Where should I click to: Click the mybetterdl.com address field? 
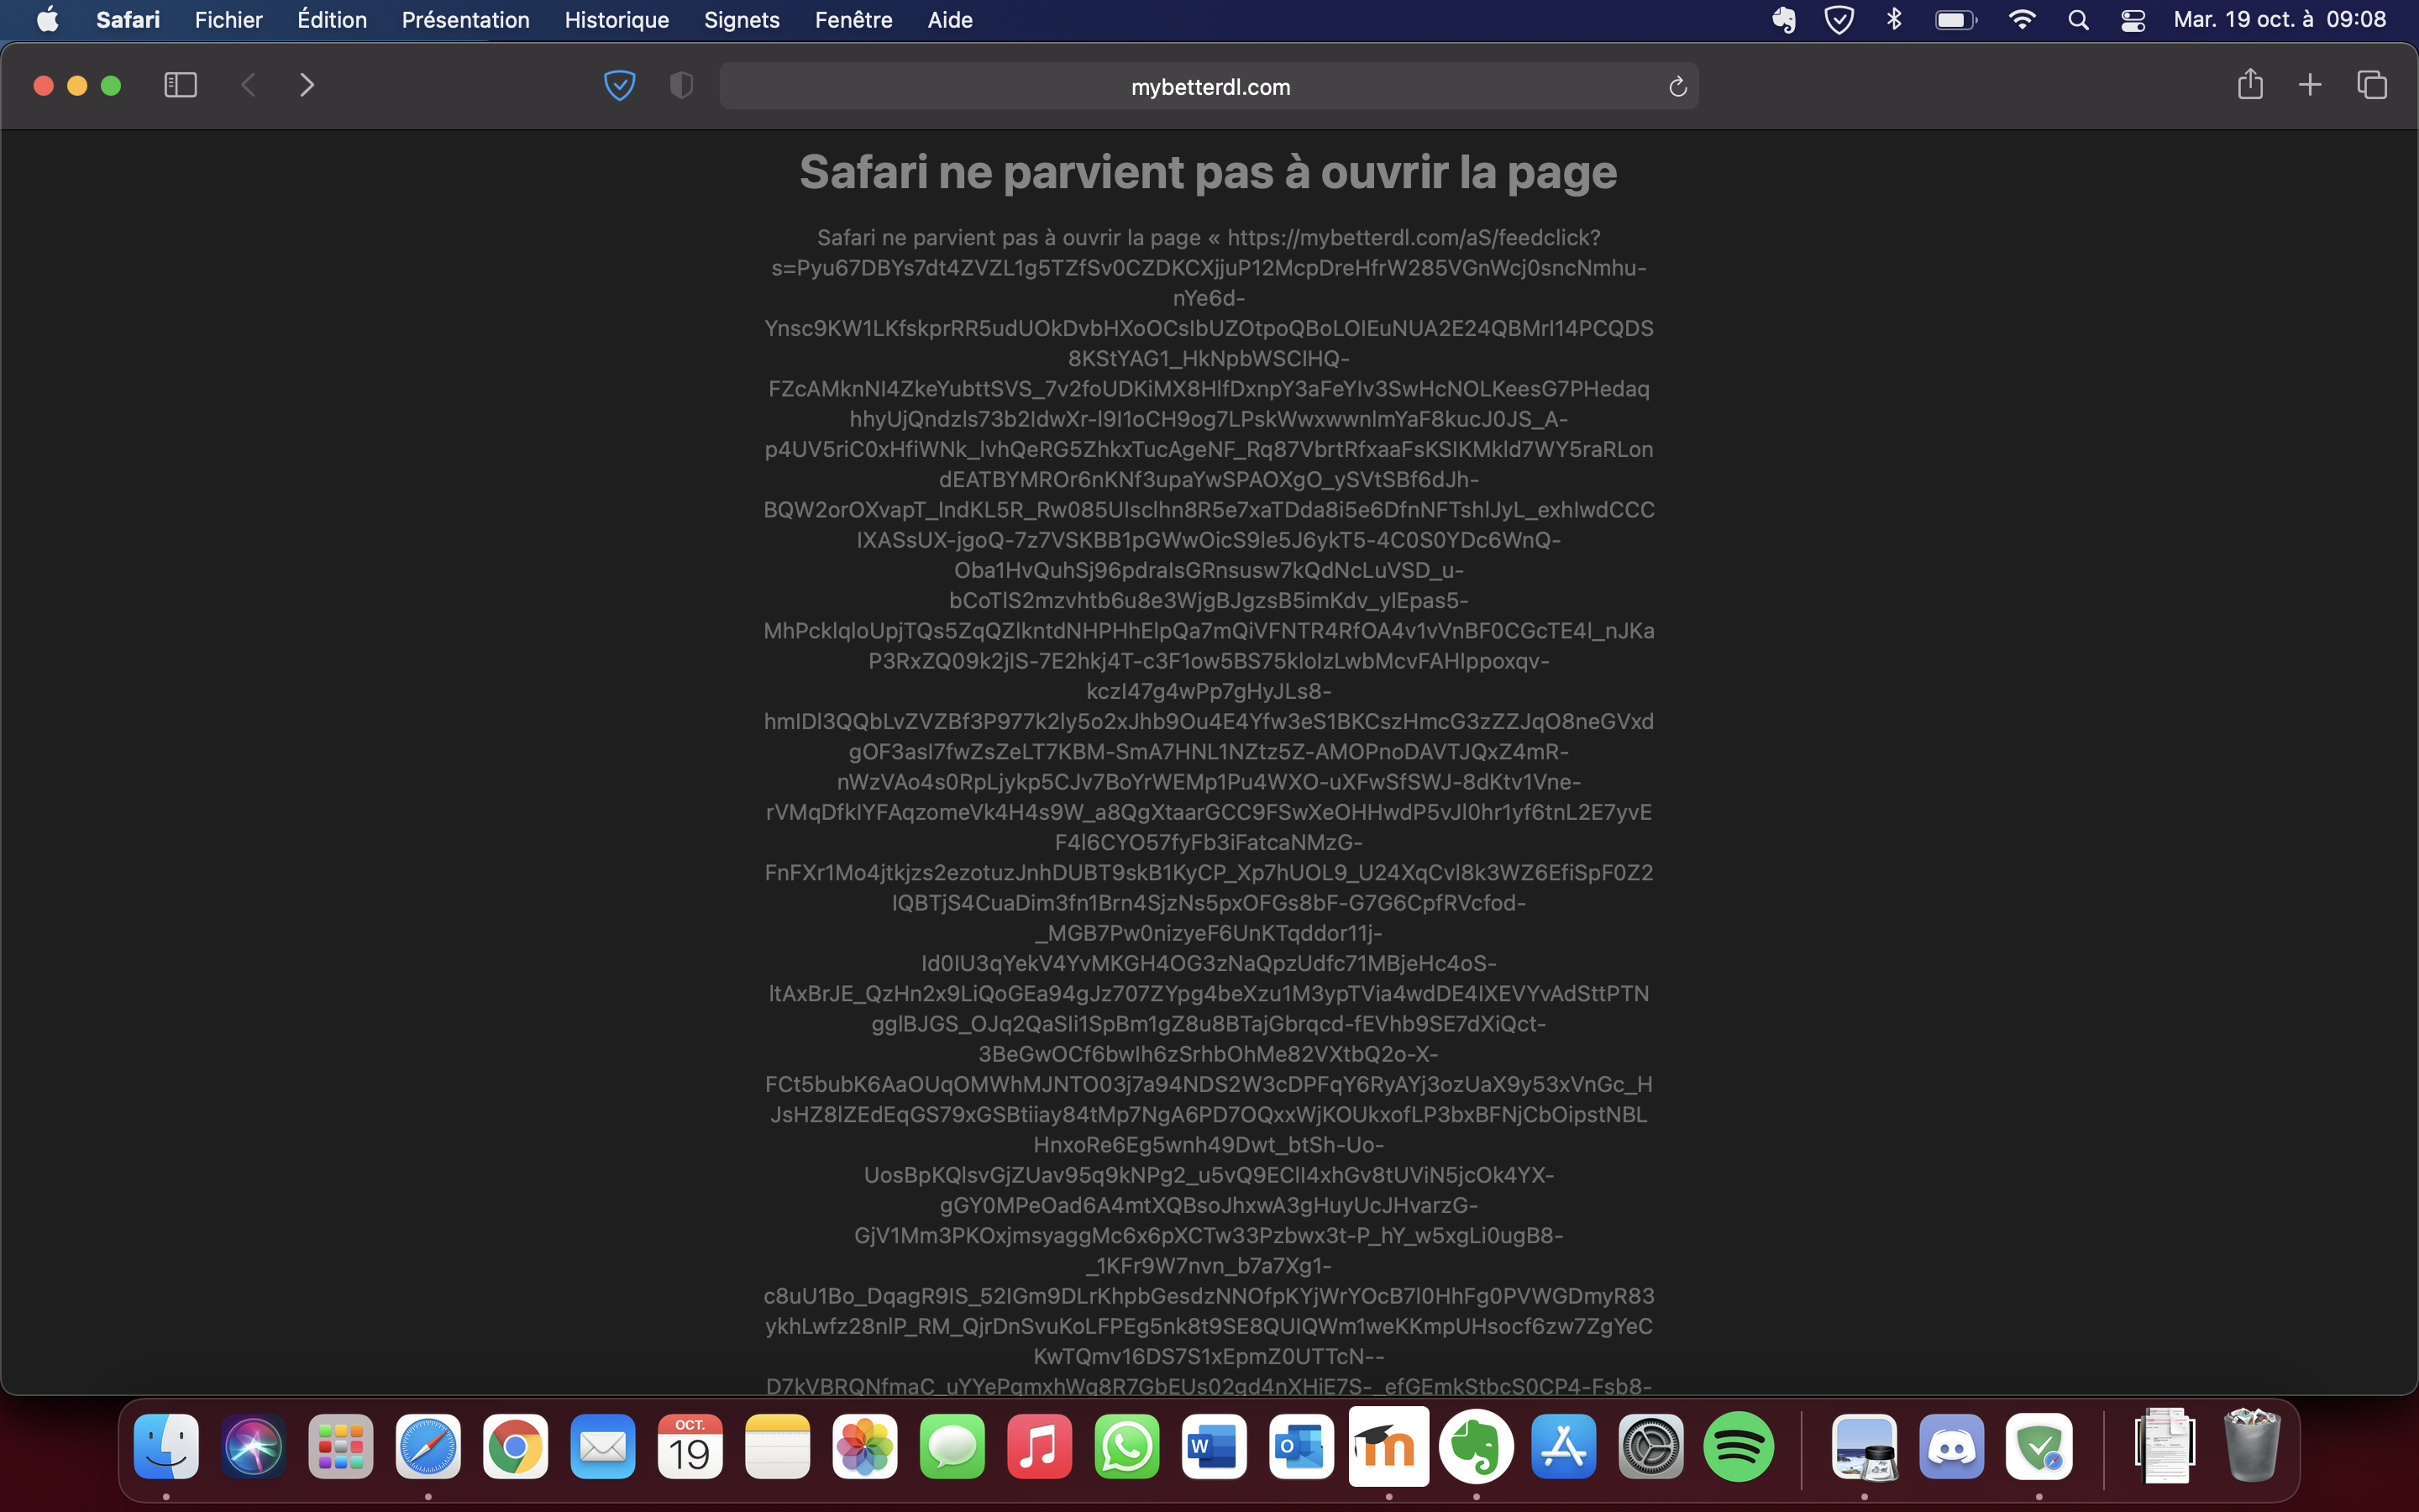point(1209,87)
